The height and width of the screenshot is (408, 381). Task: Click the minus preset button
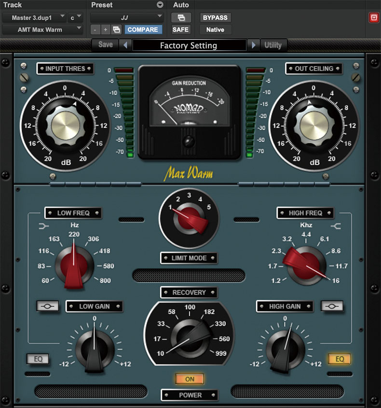click(95, 29)
